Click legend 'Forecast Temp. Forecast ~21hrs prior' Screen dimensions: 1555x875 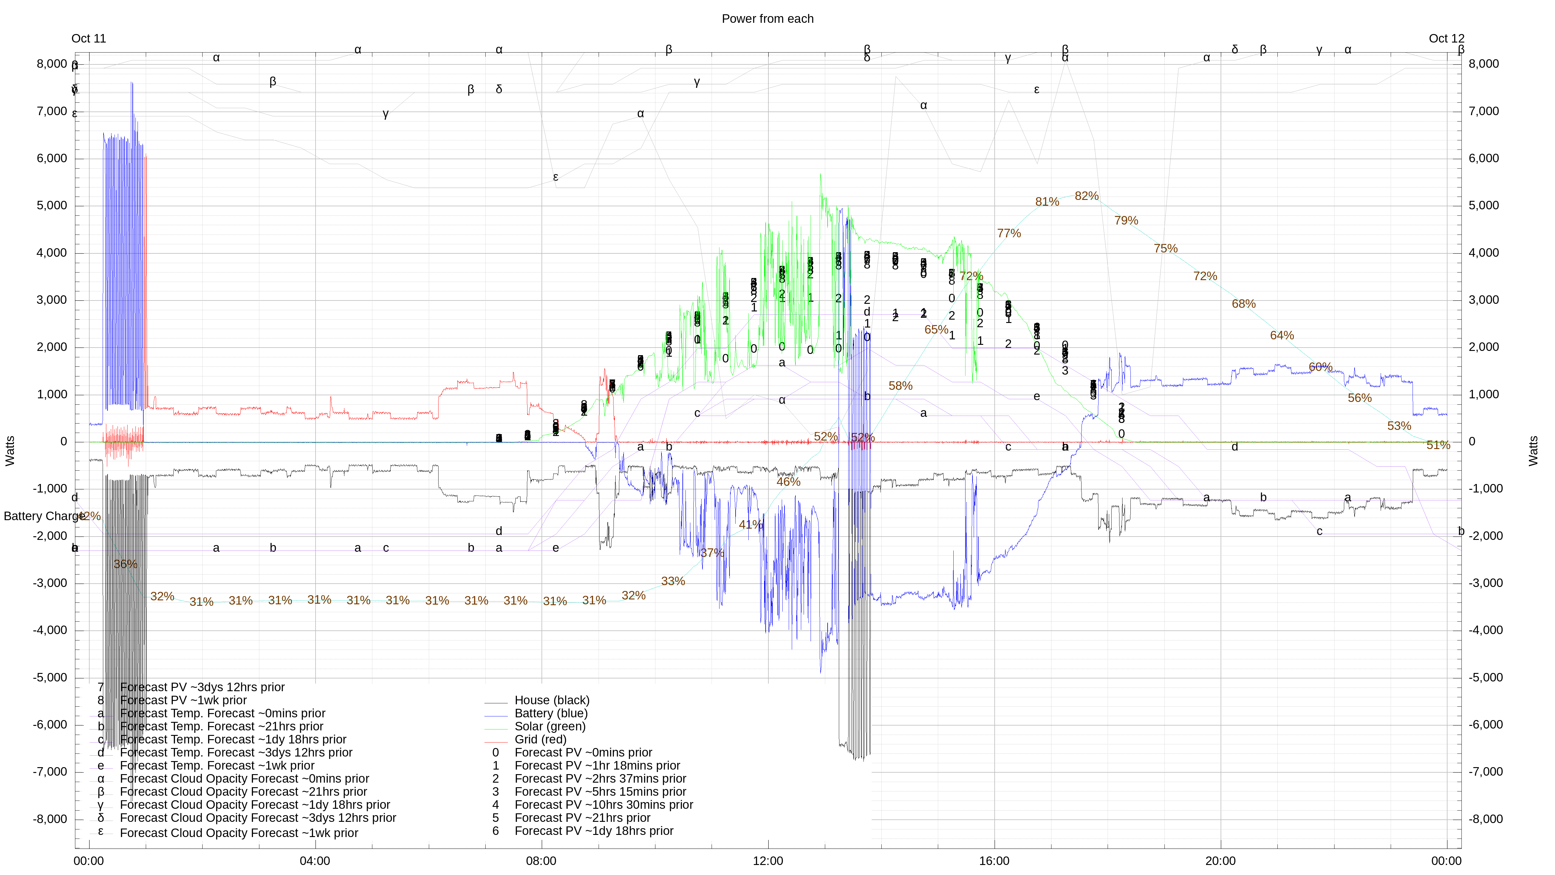click(221, 726)
